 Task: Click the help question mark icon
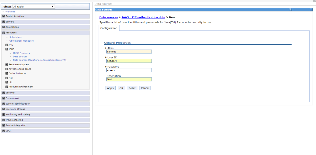pos(290,10)
